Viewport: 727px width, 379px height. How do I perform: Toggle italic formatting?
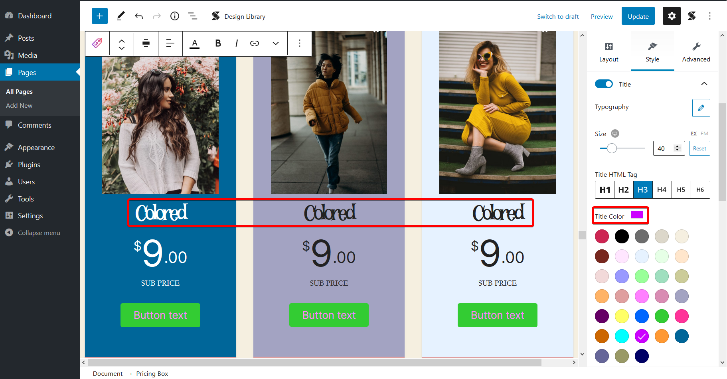pos(237,43)
